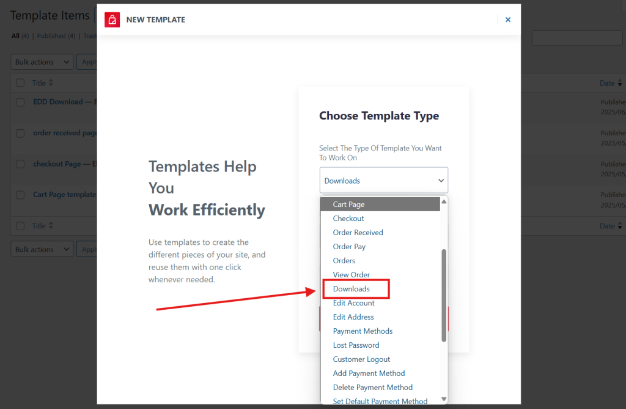Click the search templates input field
This screenshot has height=409, width=626.
[x=577, y=38]
